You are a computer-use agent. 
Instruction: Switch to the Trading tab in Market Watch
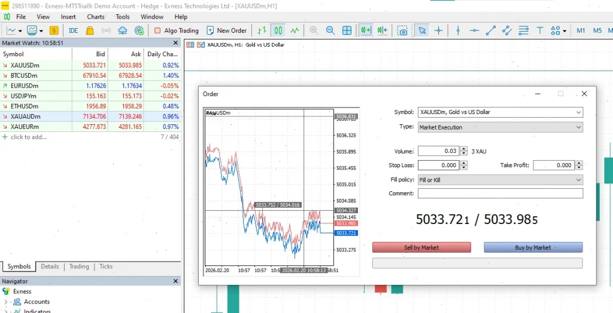(x=79, y=266)
